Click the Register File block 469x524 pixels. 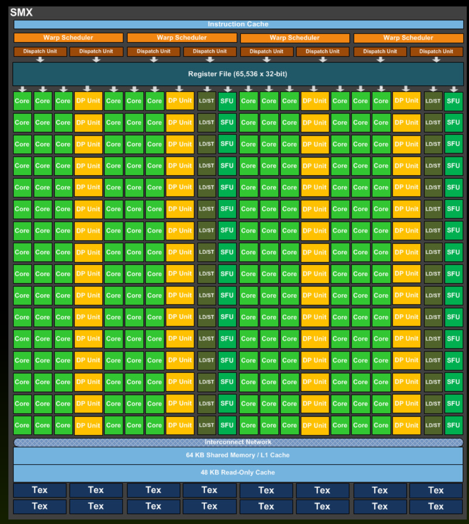coord(238,74)
